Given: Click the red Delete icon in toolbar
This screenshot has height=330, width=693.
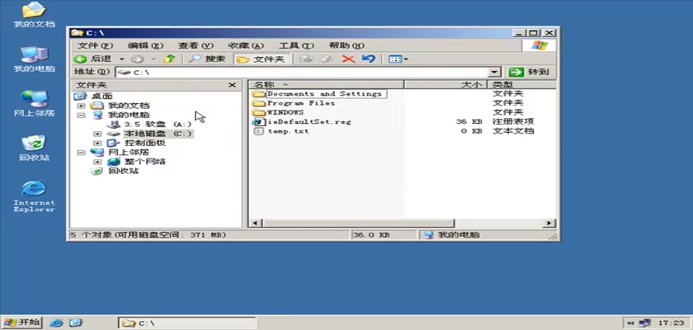Looking at the screenshot, I should (x=348, y=59).
